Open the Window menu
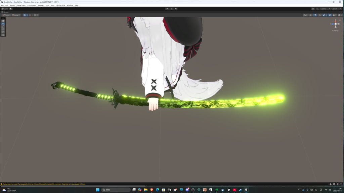Image resolution: width=344 pixels, height=193 pixels. click(70, 5)
